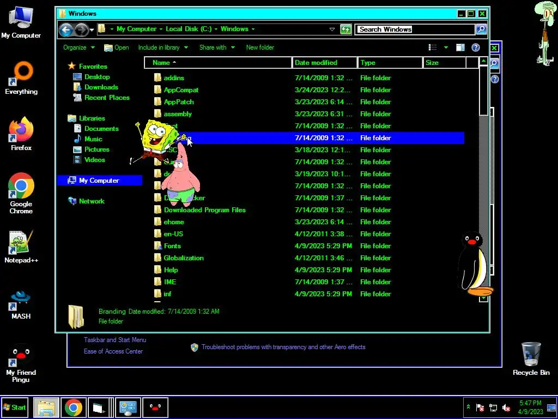Screen dimensions: 558x419
Task: Select the ehome folder
Action: point(174,222)
